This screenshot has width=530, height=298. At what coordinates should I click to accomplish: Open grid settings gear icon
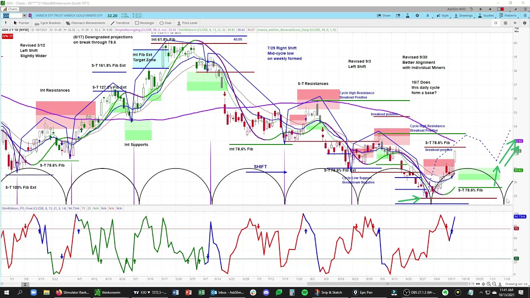click(x=525, y=23)
